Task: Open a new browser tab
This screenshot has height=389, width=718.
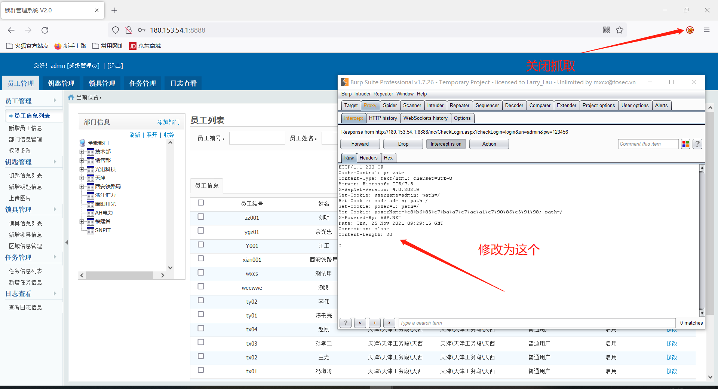Action: point(114,10)
